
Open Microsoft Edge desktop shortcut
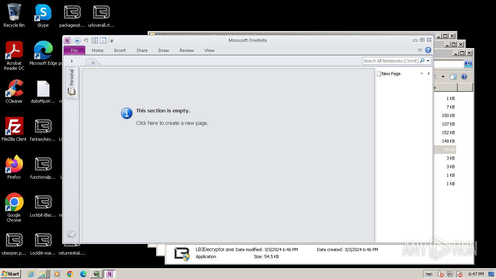[43, 53]
